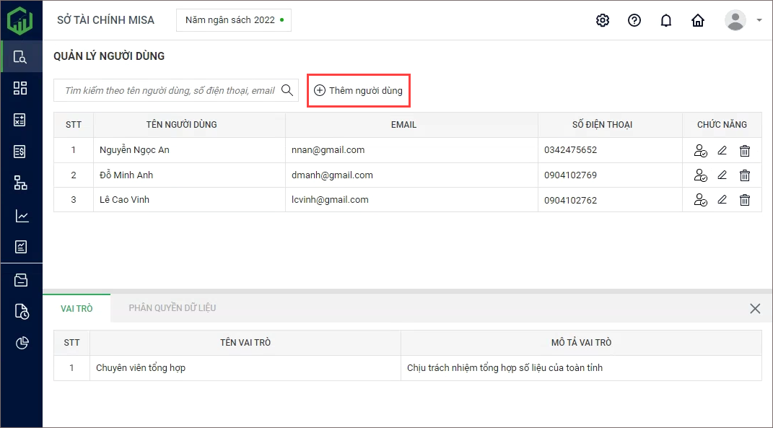
Task: Focus the user search input field
Action: tap(170, 91)
